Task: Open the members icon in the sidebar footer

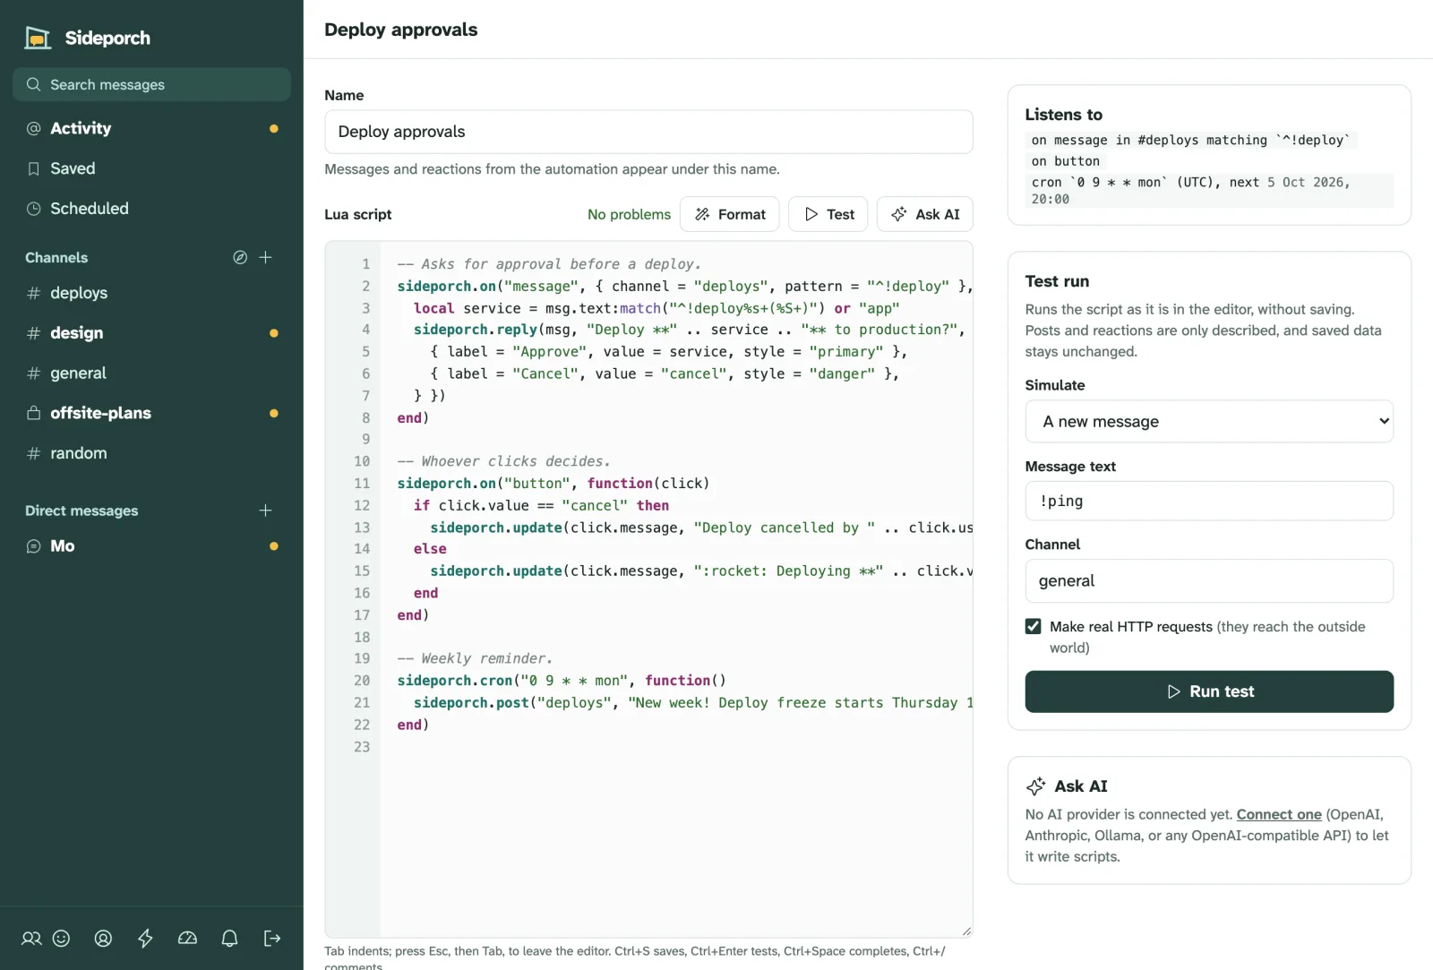Action: tap(31, 938)
